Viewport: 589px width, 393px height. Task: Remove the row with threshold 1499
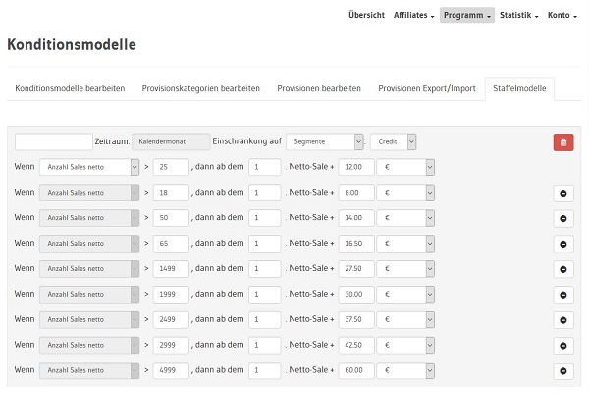pyautogui.click(x=563, y=269)
